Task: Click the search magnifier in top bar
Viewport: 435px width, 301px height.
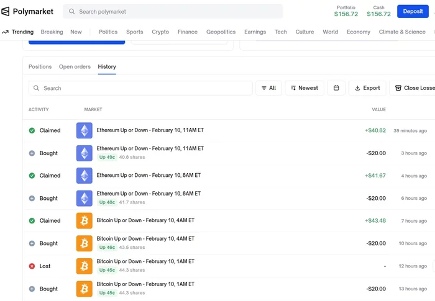Action: [72, 11]
